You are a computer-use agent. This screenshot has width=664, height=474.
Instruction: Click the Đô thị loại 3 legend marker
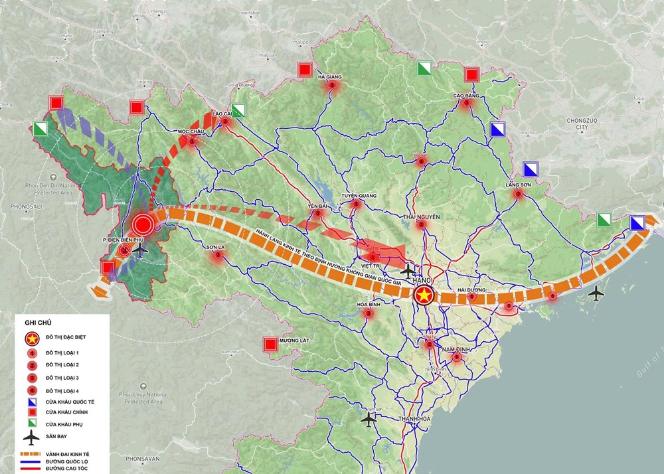[x=32, y=378]
